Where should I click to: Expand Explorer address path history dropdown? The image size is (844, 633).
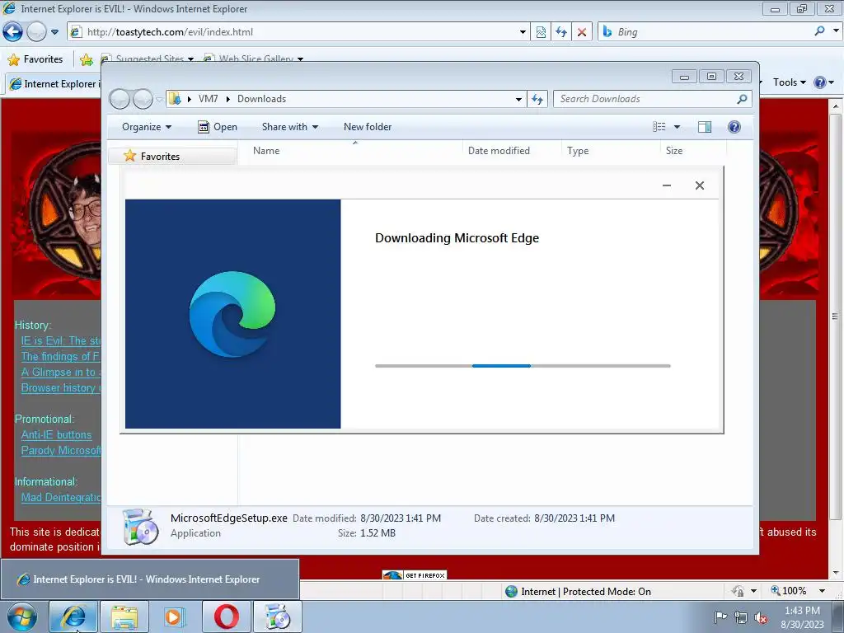518,99
